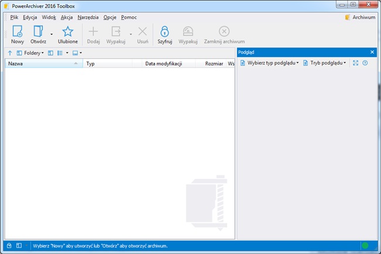Viewport: 381px width, 254px height.
Task: Click the status bar layout icon
Action: (19, 245)
